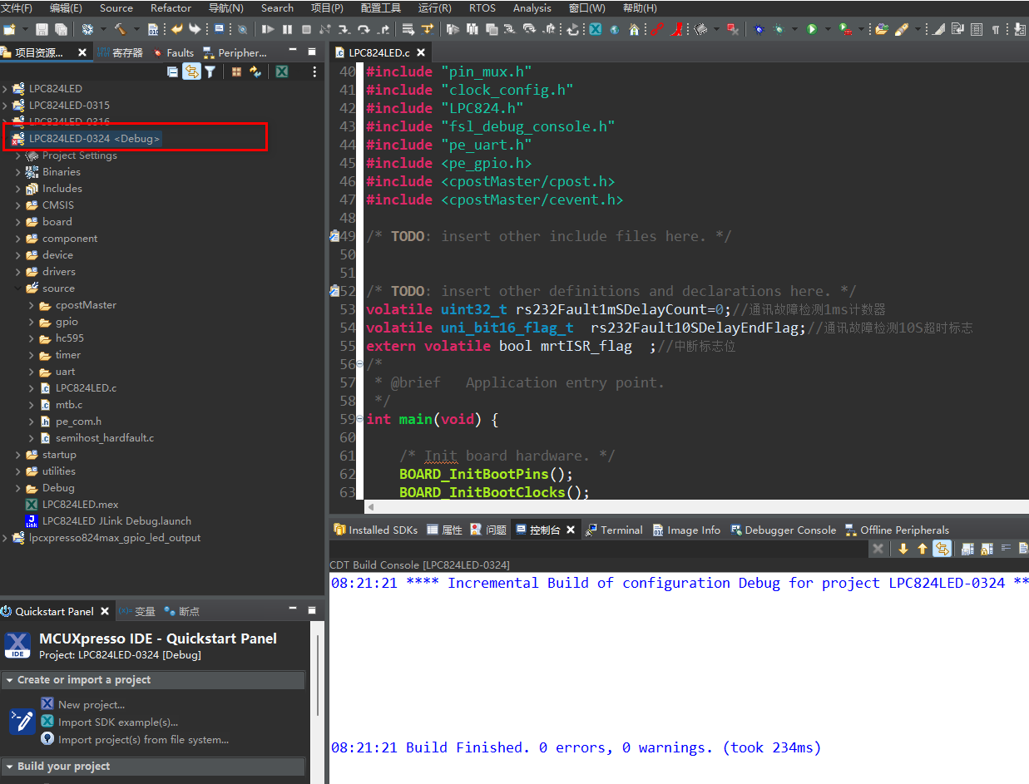1029x784 pixels.
Task: Open Run button dropdown arrow
Action: click(x=829, y=29)
